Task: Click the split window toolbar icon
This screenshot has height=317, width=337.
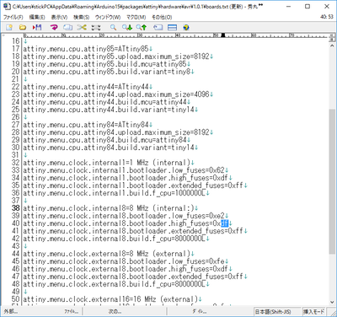Action: point(172,27)
